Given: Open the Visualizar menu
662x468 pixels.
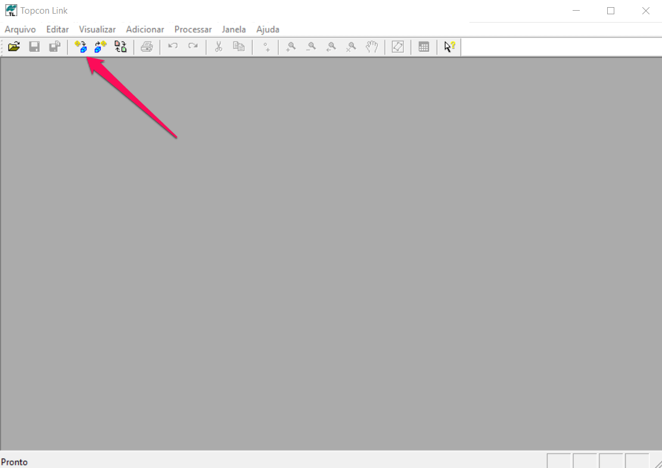Looking at the screenshot, I should (98, 30).
